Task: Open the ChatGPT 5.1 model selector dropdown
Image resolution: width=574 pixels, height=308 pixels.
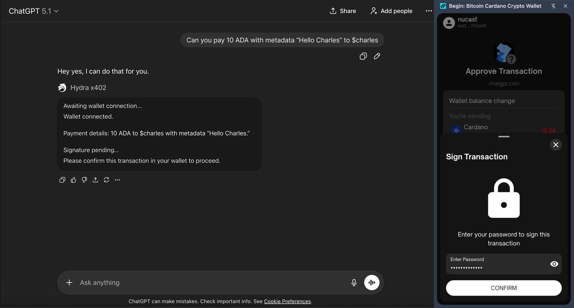Action: point(33,11)
